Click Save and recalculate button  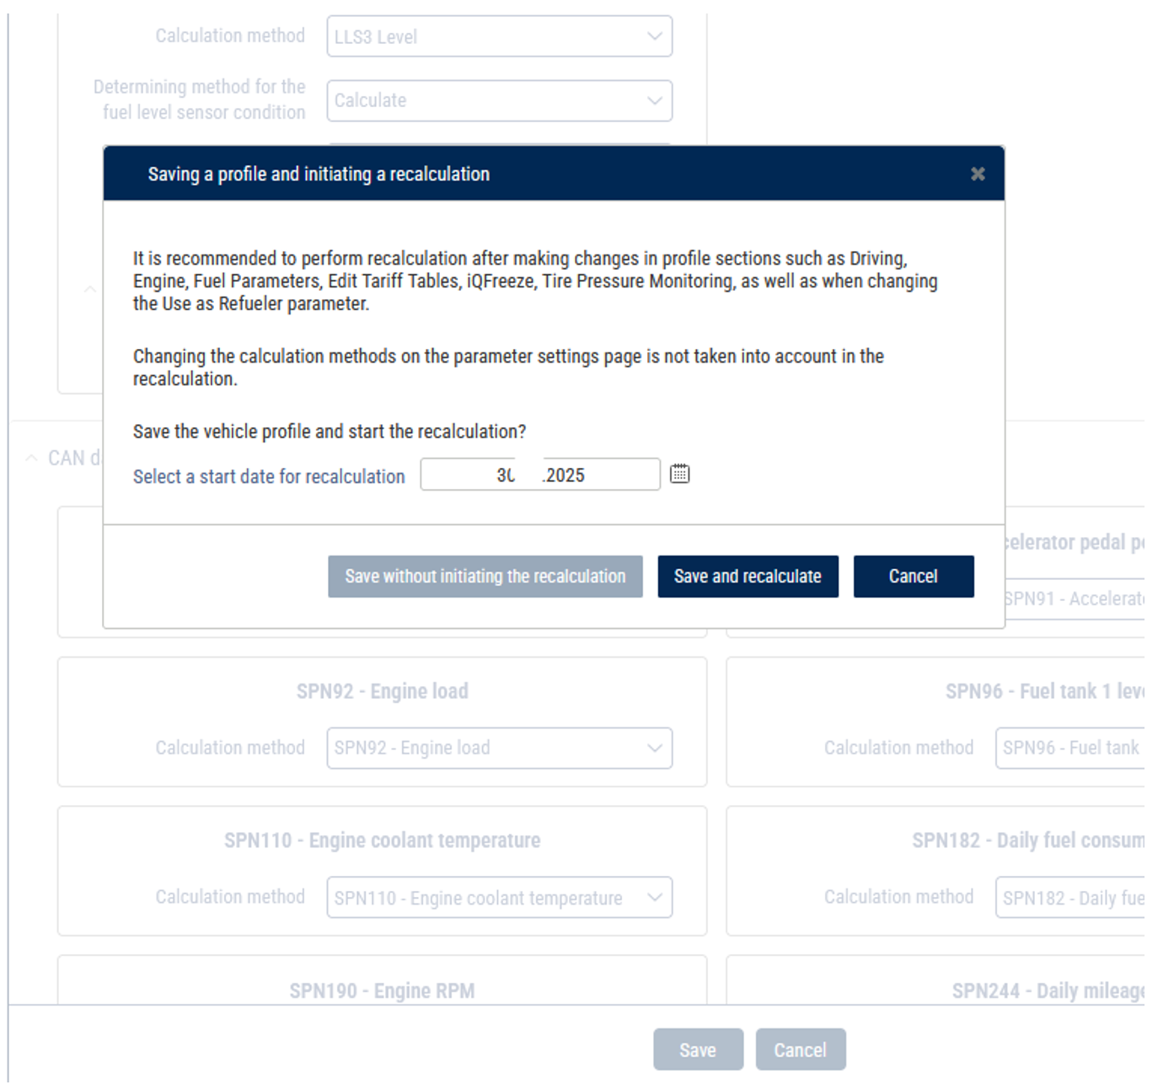click(748, 577)
